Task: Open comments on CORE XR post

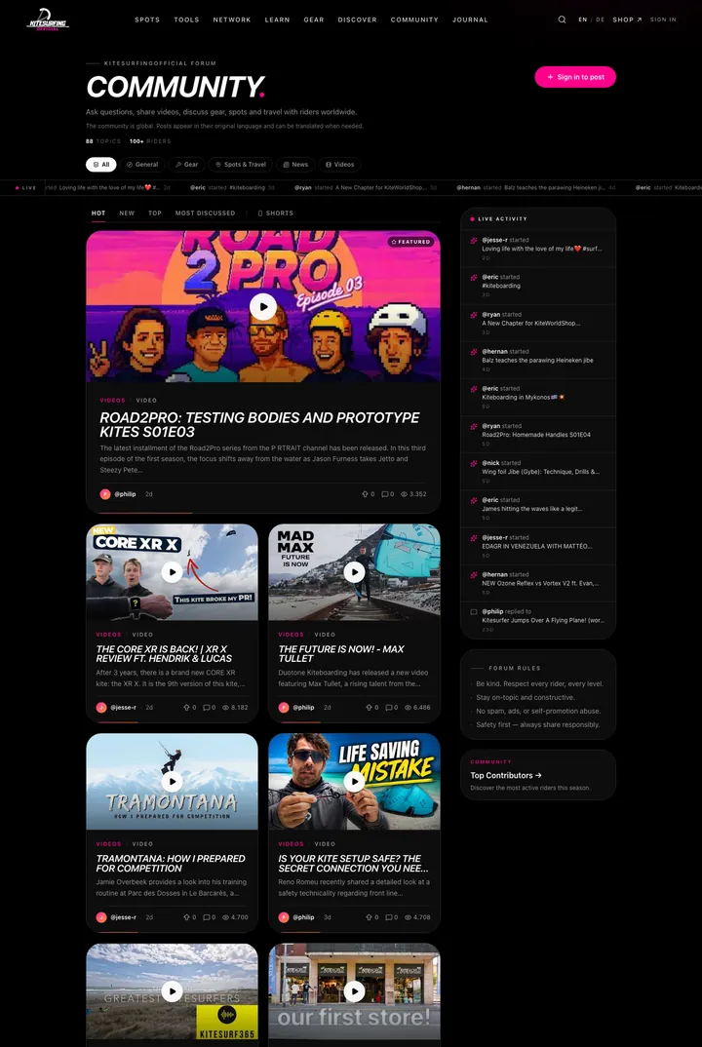Action: pyautogui.click(x=207, y=707)
